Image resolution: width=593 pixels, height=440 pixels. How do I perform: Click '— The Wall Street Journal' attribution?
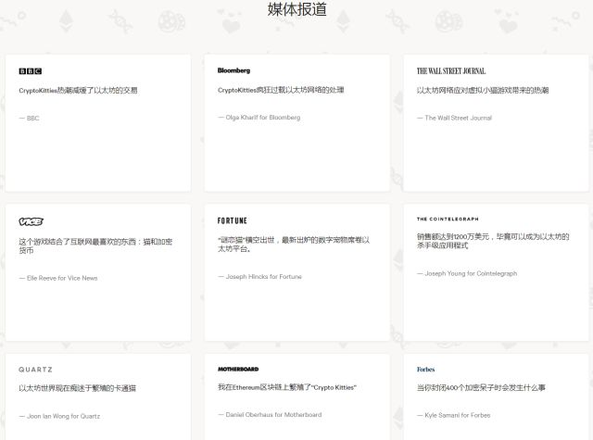point(454,118)
